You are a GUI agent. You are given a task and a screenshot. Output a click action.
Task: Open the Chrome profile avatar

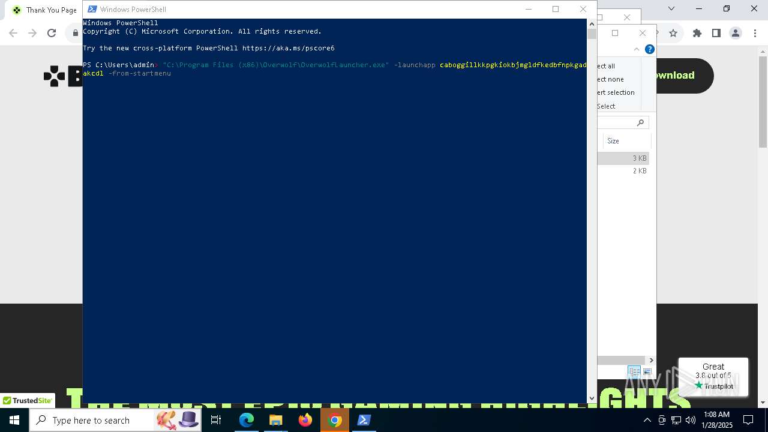[x=736, y=33]
